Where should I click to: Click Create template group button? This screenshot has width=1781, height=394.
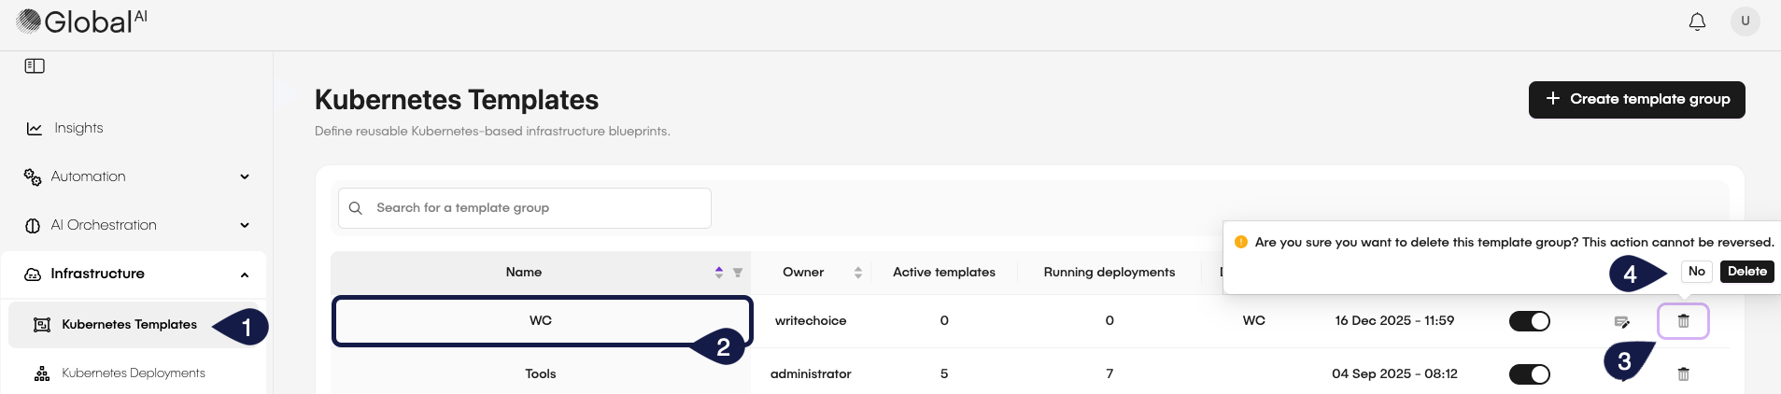click(x=1636, y=99)
